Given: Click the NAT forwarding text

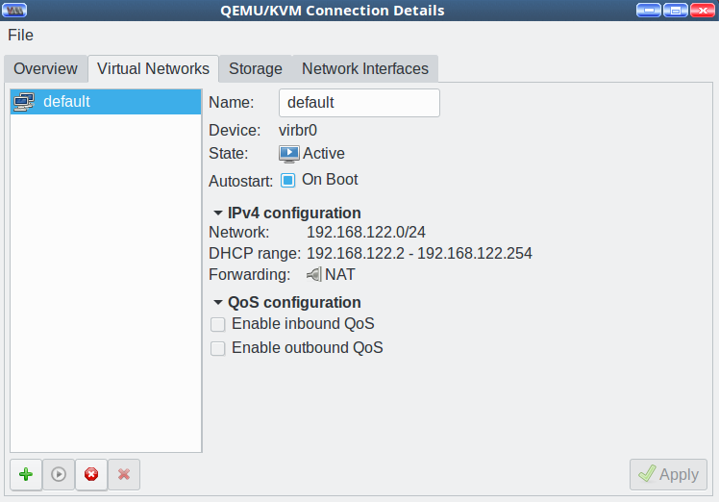Looking at the screenshot, I should tap(339, 274).
